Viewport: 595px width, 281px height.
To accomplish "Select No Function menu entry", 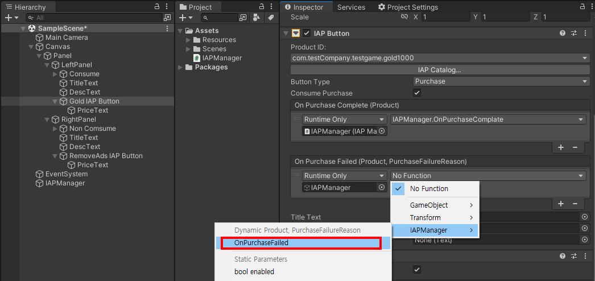I will pos(435,188).
